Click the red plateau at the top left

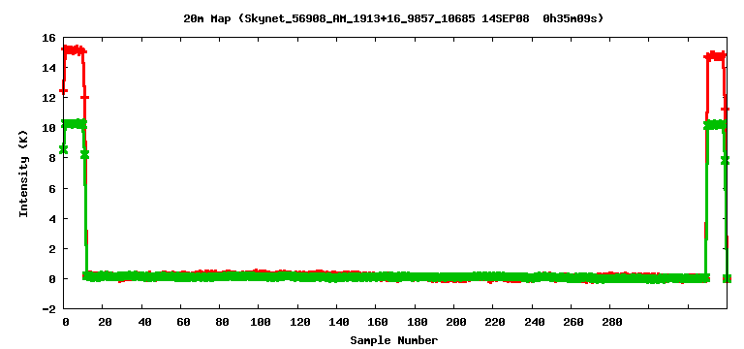click(x=74, y=49)
